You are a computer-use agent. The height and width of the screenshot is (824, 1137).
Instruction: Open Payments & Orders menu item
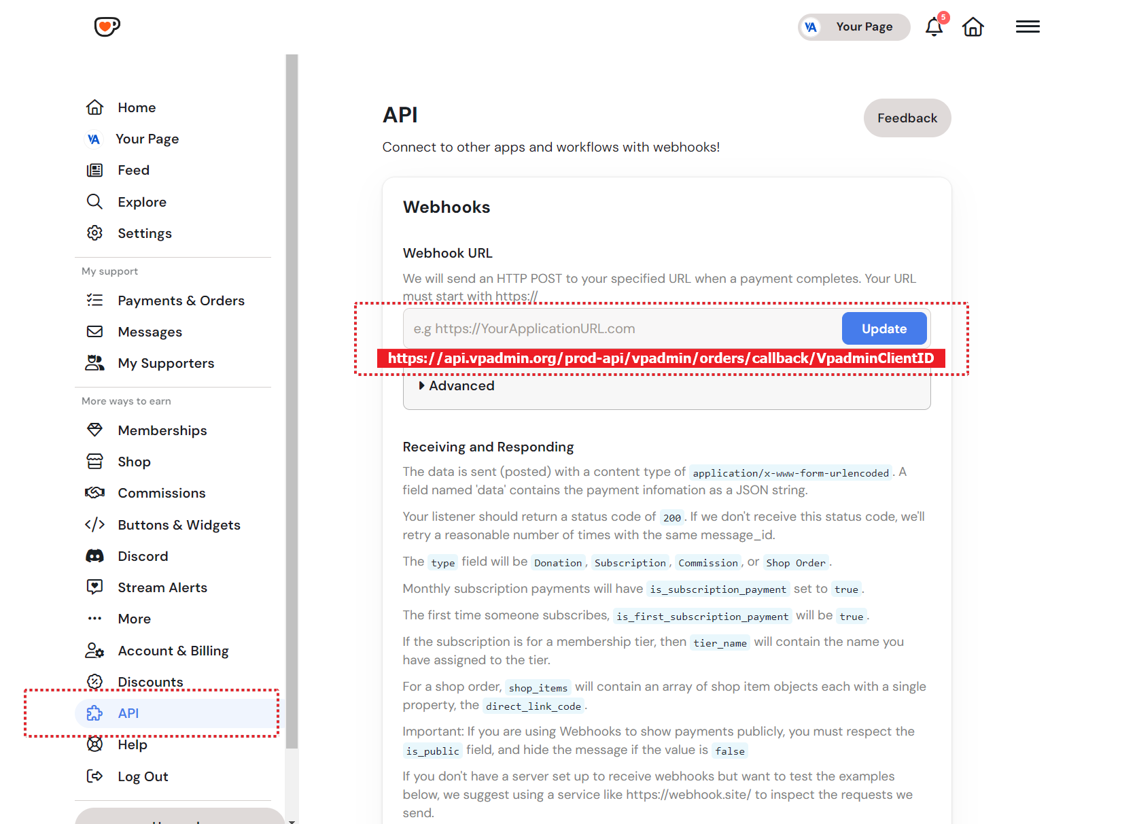pos(181,301)
